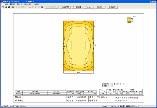Click the Cut scissors icon

point(17,7)
